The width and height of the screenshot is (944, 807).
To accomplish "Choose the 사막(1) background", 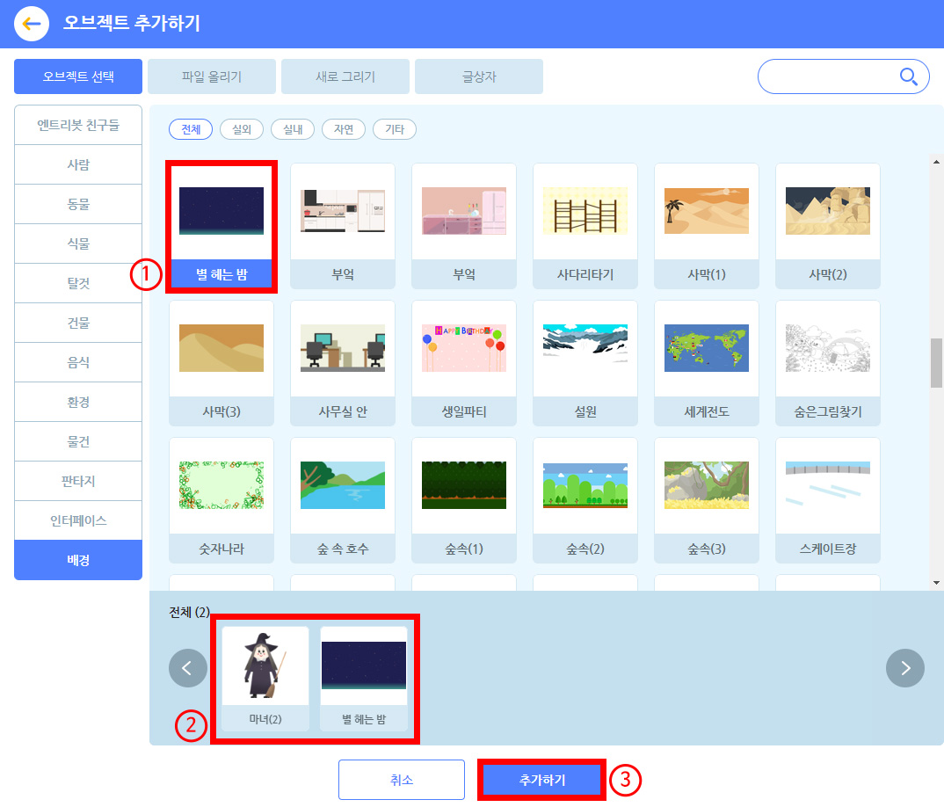I will pyautogui.click(x=707, y=227).
